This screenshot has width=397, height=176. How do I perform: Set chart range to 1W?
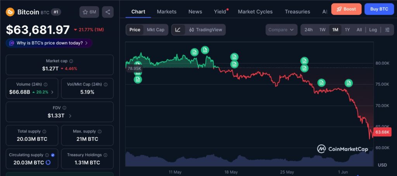click(322, 30)
